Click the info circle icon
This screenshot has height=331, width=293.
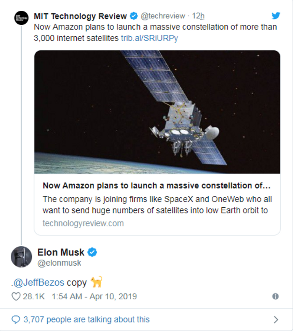(x=275, y=296)
